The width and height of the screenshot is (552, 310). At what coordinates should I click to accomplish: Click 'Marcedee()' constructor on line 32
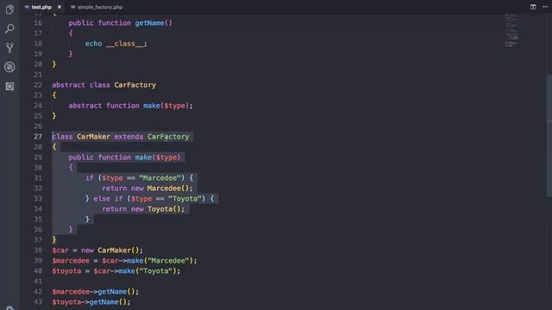pyautogui.click(x=168, y=188)
